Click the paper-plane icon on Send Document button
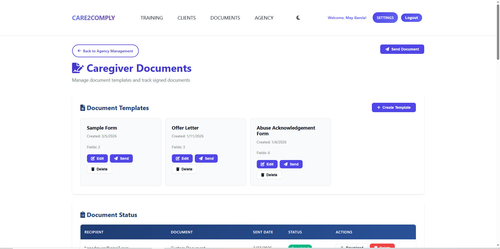The image size is (500, 249). coord(388,49)
